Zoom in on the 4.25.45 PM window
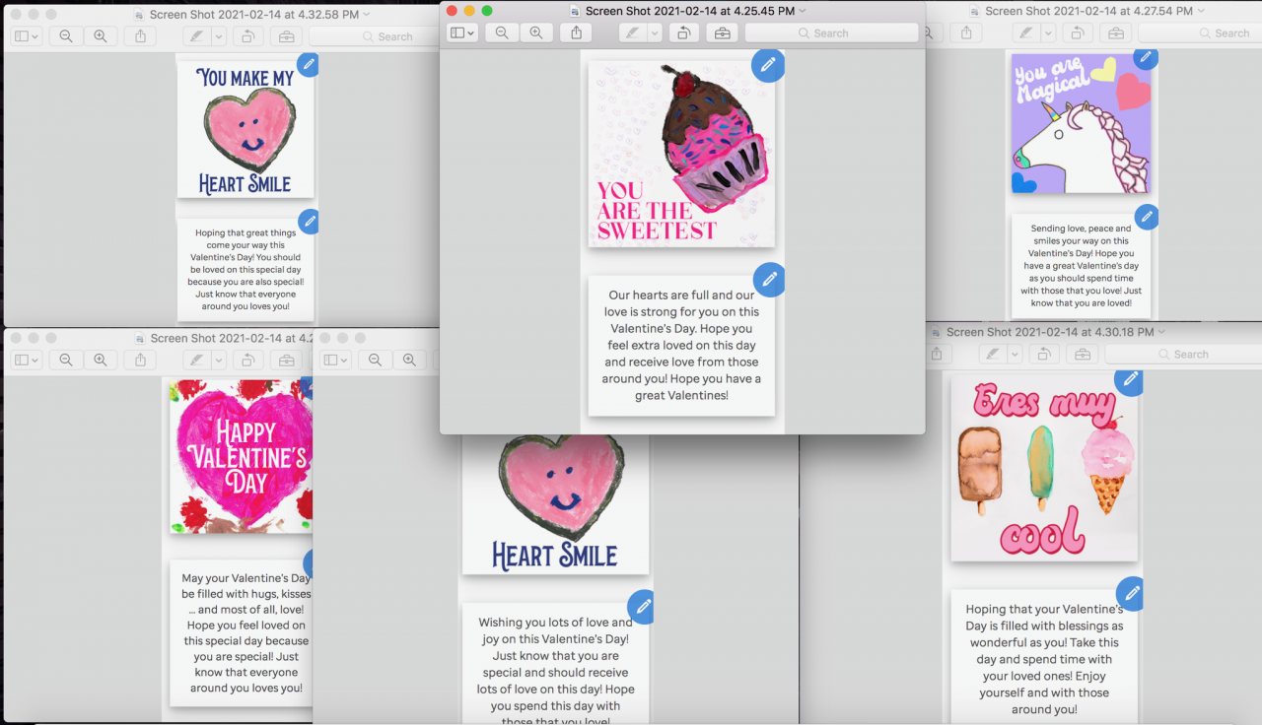The height and width of the screenshot is (725, 1262). 535,33
